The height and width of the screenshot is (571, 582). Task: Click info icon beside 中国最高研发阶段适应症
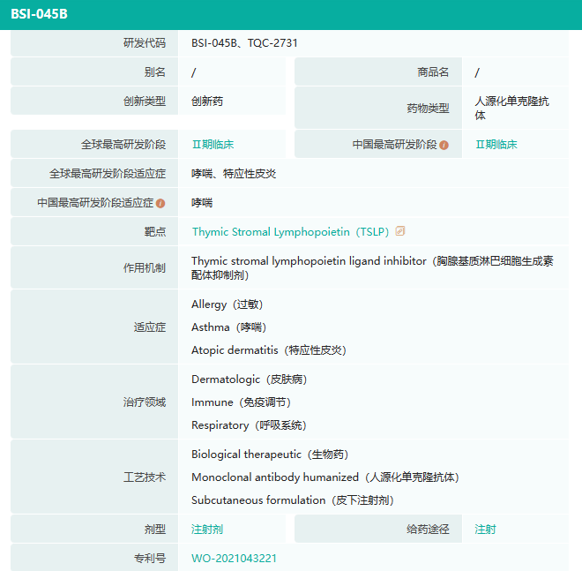pyautogui.click(x=160, y=203)
